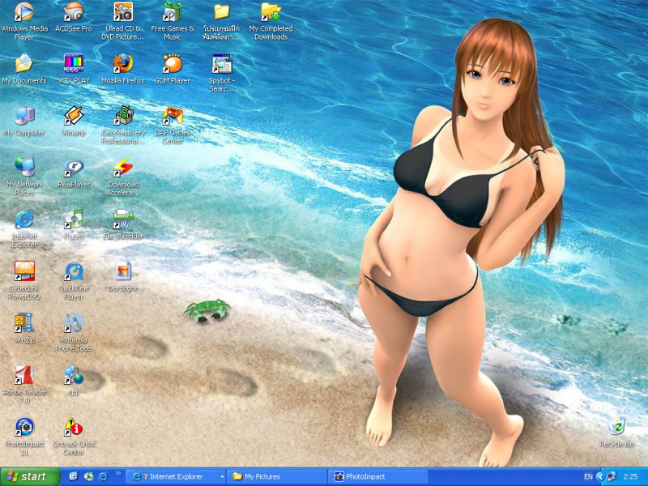Viewport: 648px width, 486px height.
Task: Expand the quick launch overflow chevron
Action: point(117,473)
